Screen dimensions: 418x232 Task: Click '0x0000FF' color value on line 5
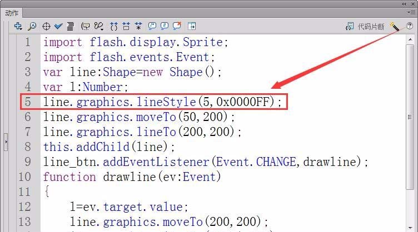tap(242, 102)
